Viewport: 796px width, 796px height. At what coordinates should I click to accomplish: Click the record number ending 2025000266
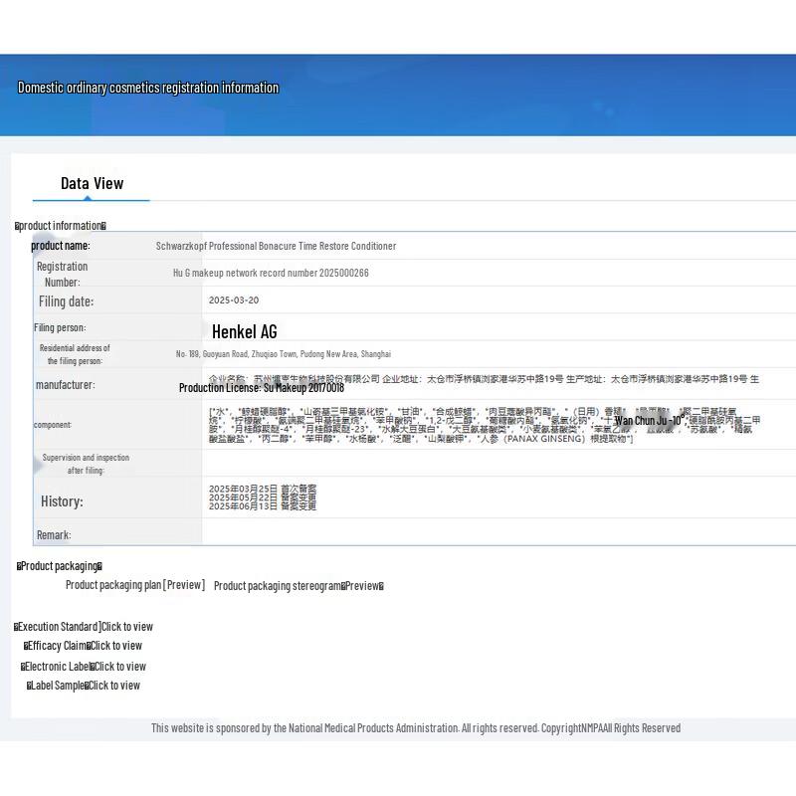(271, 273)
